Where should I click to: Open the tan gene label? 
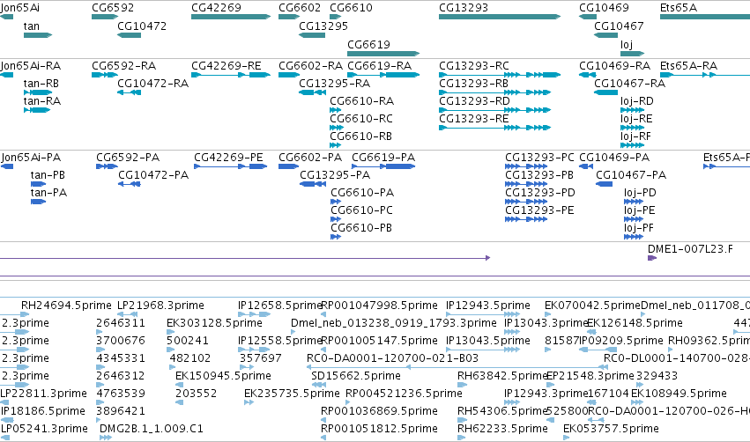[32, 26]
